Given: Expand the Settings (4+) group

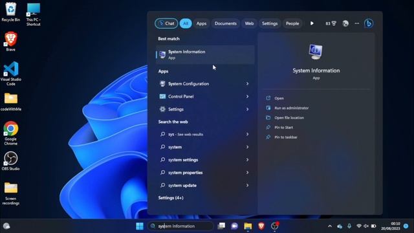Looking at the screenshot, I should click(x=171, y=198).
